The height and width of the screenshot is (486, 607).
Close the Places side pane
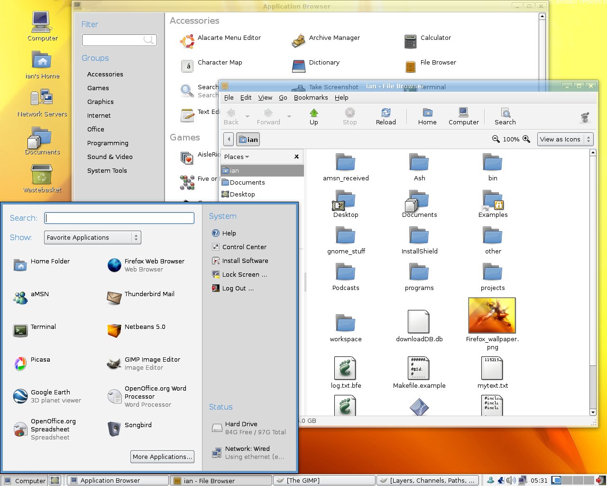coord(296,157)
